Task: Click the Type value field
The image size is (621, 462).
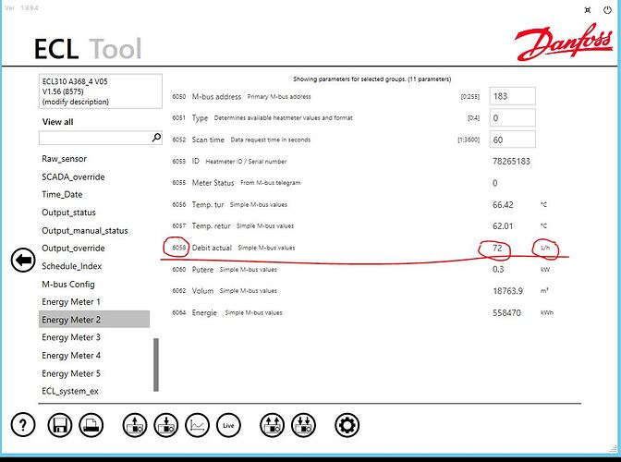Action: click(513, 118)
